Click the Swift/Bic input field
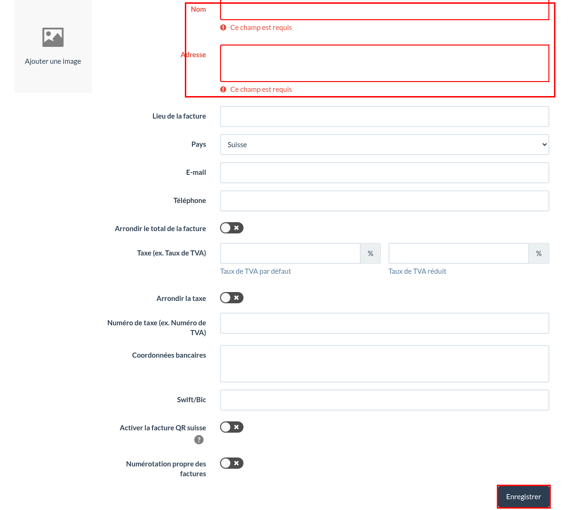Image resolution: width=570 pixels, height=510 pixels. [x=385, y=400]
